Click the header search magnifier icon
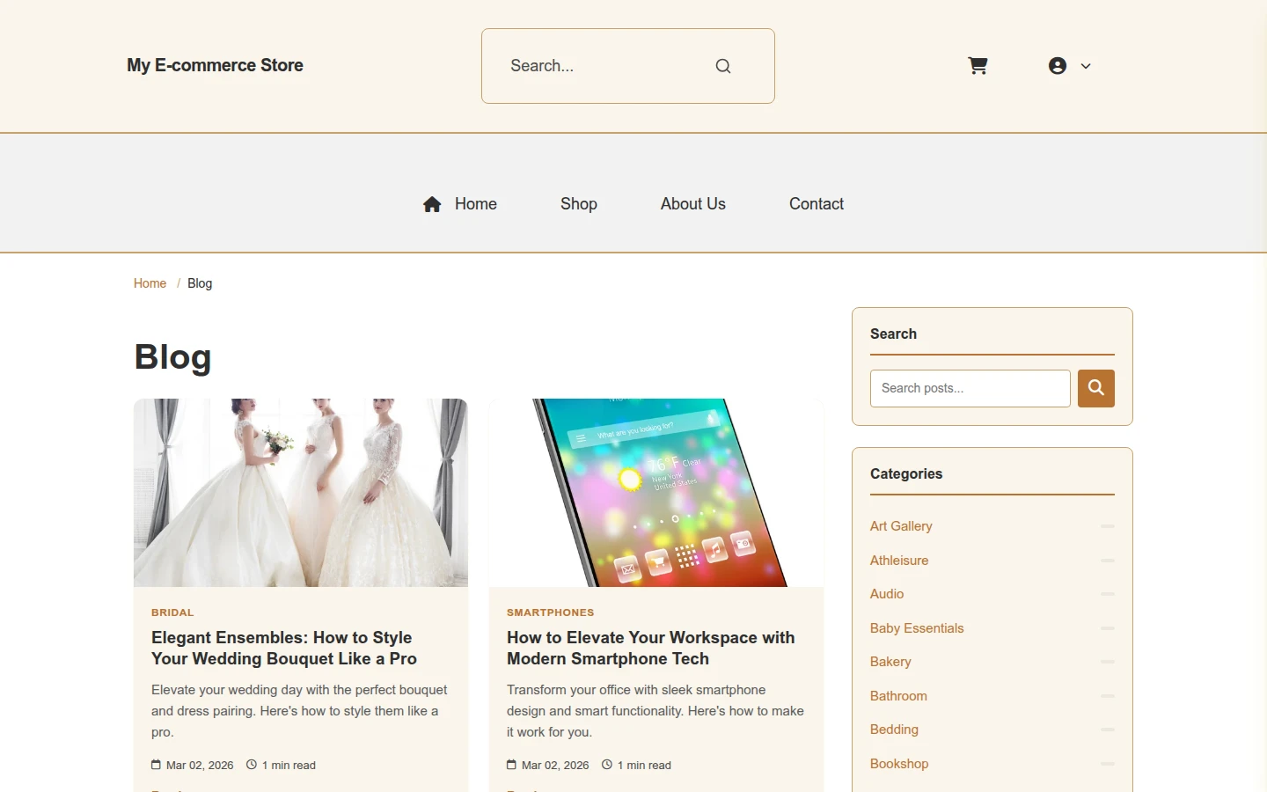This screenshot has width=1267, height=792. point(723,66)
